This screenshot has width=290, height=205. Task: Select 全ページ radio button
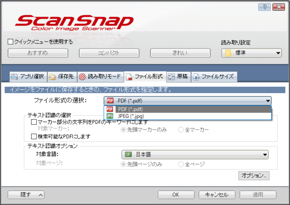[x=181, y=164]
